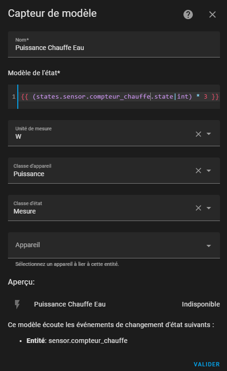227x371 pixels.
Task: Open the help question mark icon
Action: click(188, 14)
